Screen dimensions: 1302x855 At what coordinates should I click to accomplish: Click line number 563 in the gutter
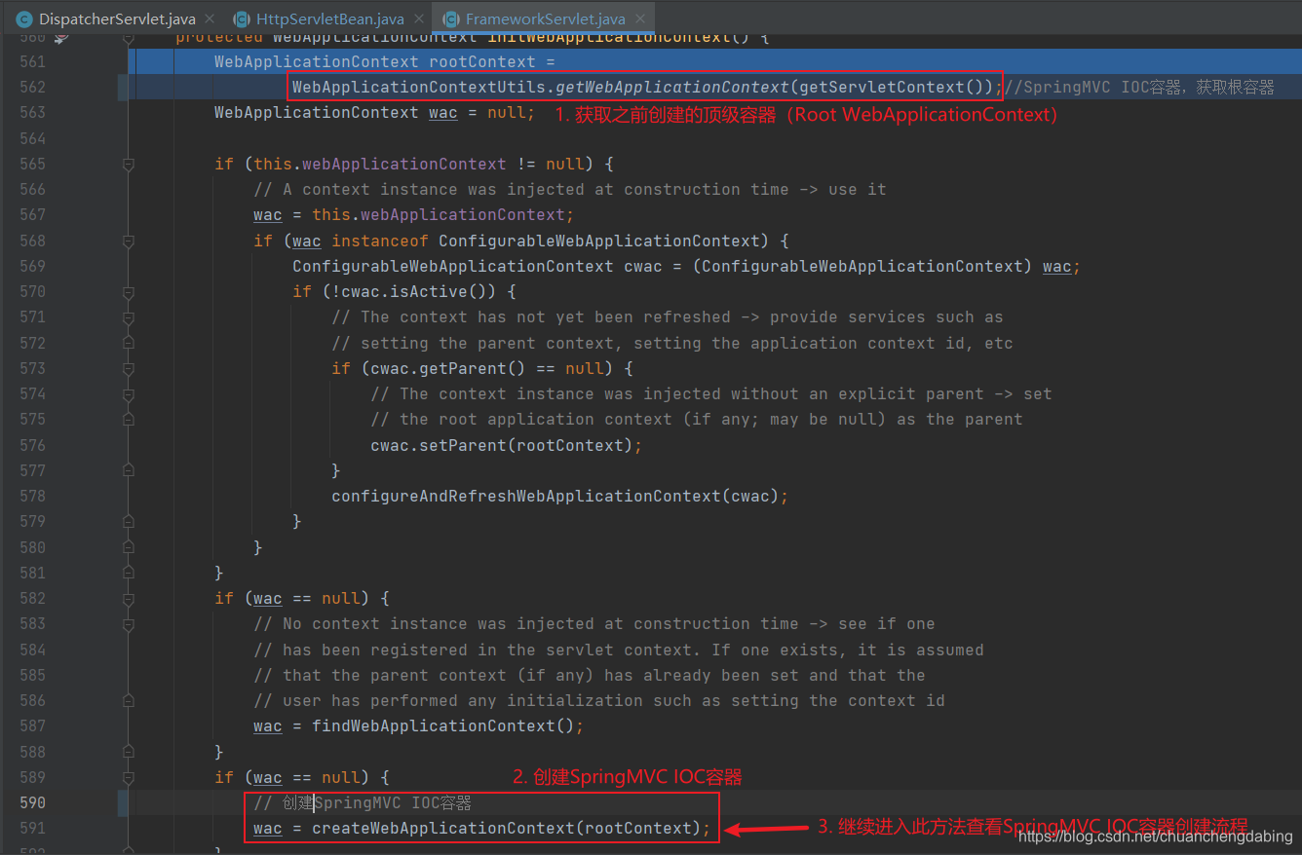pos(32,112)
